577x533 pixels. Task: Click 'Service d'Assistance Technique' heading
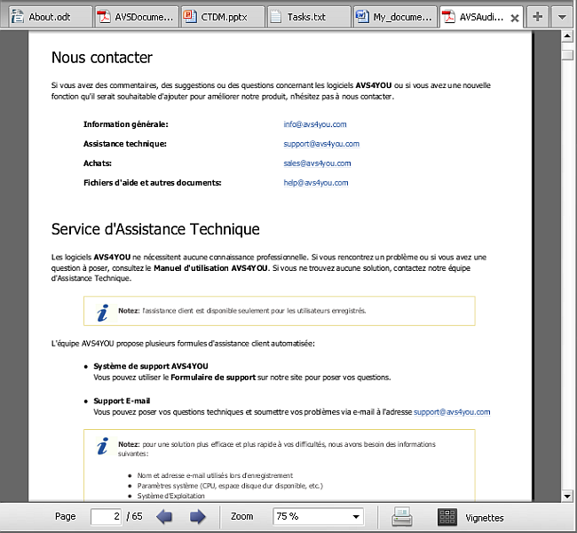155,229
